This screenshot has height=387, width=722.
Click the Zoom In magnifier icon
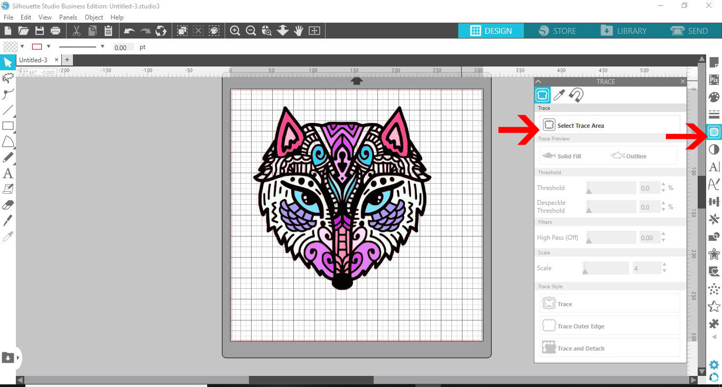[x=235, y=31]
